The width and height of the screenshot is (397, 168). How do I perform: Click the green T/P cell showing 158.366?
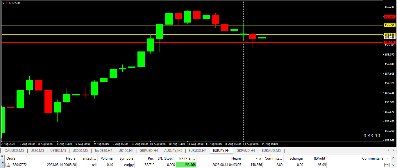coord(186,165)
